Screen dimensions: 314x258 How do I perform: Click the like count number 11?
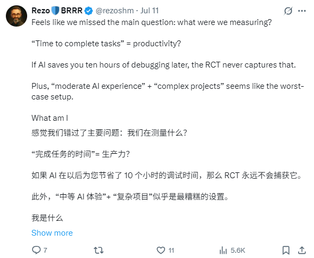tap(171, 250)
